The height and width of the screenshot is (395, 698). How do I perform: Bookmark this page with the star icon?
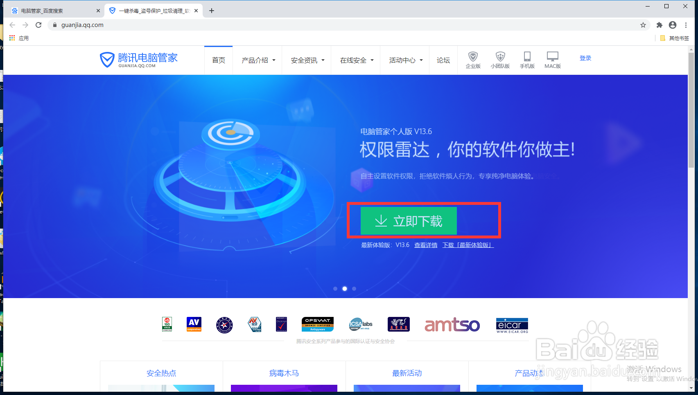[643, 25]
